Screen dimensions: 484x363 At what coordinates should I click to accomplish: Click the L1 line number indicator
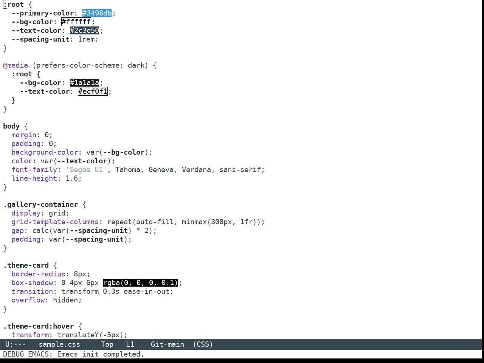point(130,344)
